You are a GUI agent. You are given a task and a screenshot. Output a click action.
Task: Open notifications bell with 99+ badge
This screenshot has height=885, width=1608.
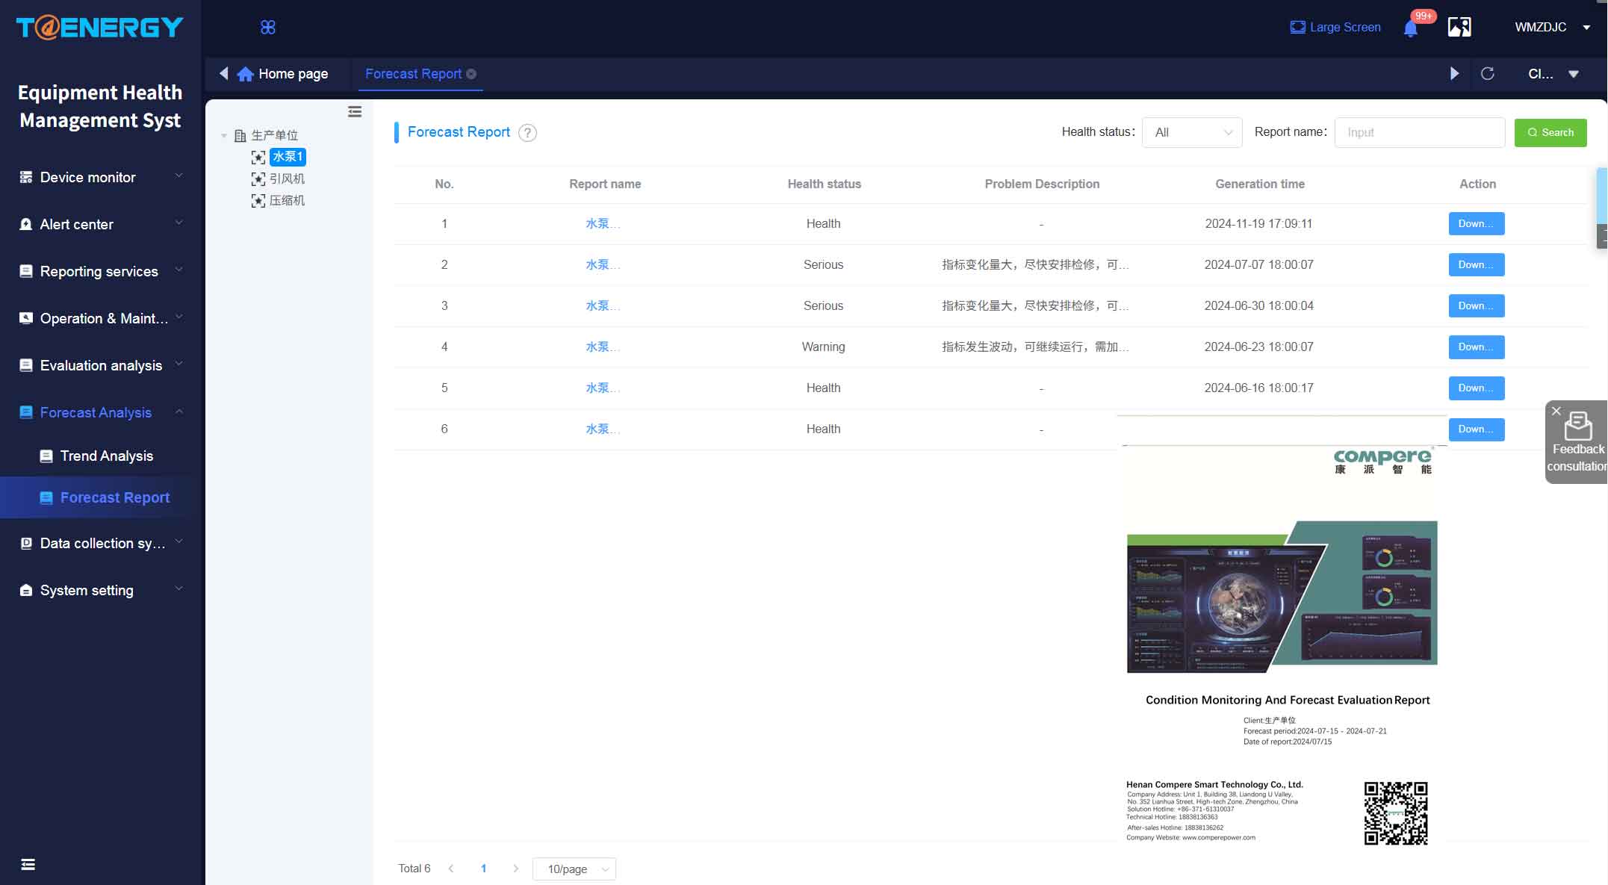[x=1411, y=28]
